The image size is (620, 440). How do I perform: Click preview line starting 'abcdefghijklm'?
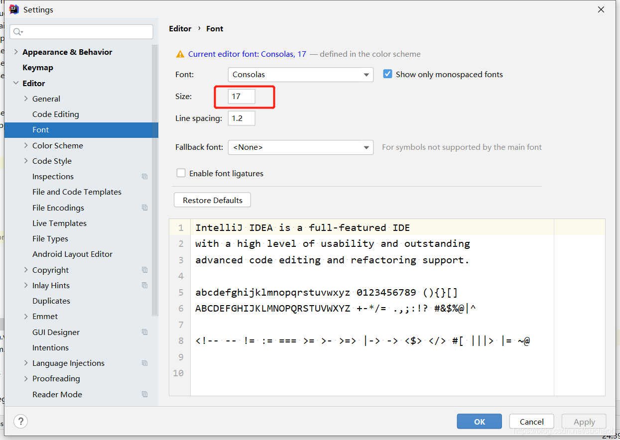click(326, 292)
